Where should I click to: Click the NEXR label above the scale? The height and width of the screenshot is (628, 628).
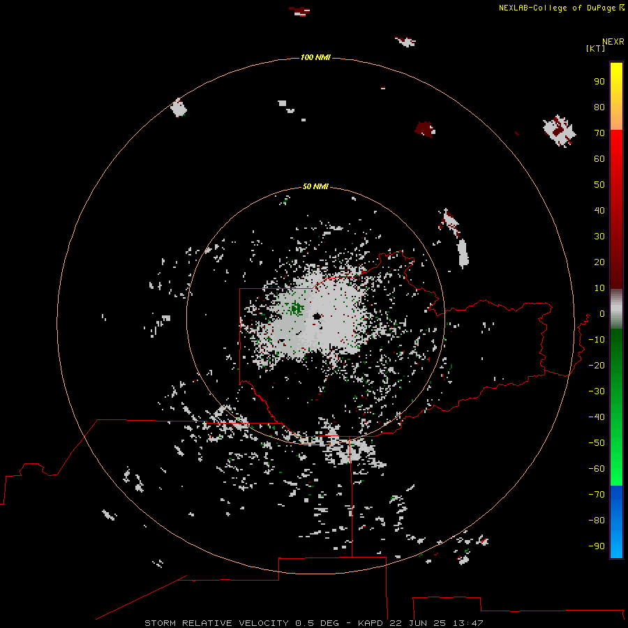(613, 42)
